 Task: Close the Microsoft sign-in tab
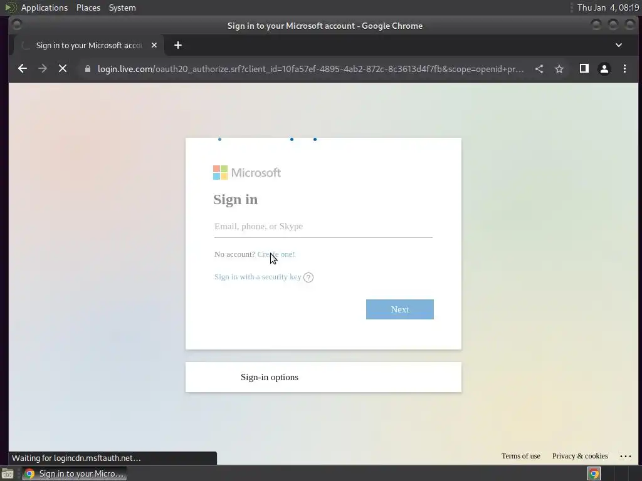coord(154,45)
